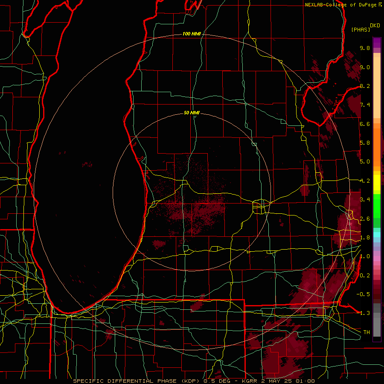Click the 50 NMI range ring label
The height and width of the screenshot is (384, 384).
(192, 113)
